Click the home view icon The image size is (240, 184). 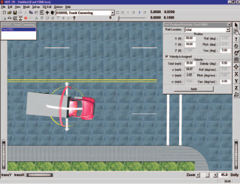click(236, 46)
